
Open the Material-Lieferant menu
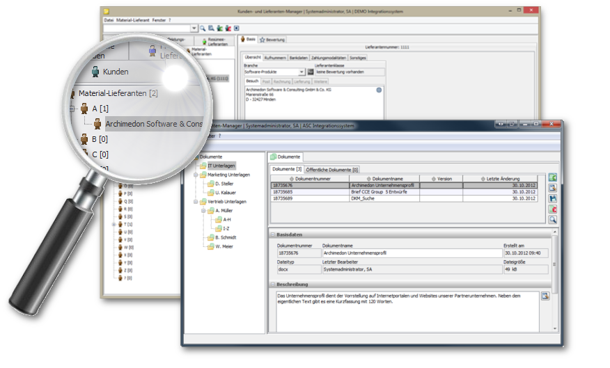pos(133,19)
